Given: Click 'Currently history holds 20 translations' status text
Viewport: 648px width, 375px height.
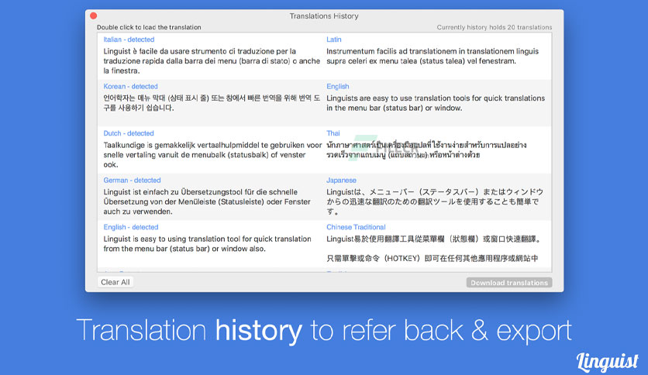Looking at the screenshot, I should pyautogui.click(x=495, y=27).
